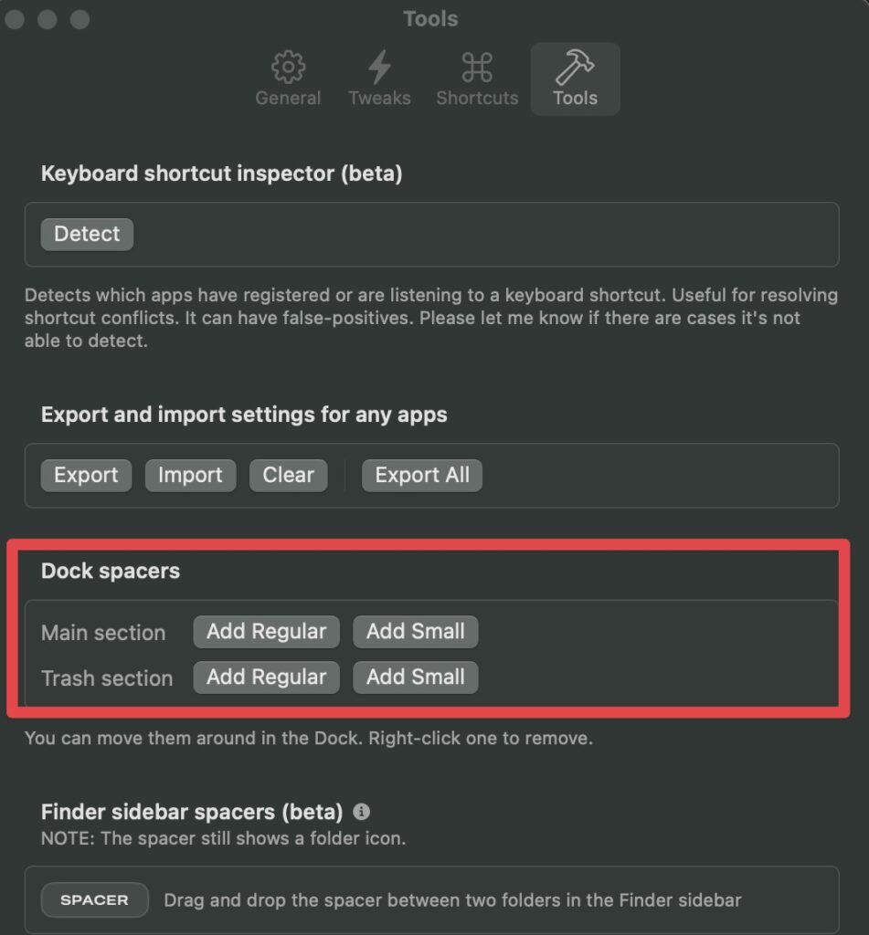The image size is (869, 935).
Task: Switch to the Tweaks tab label
Action: pos(379,98)
